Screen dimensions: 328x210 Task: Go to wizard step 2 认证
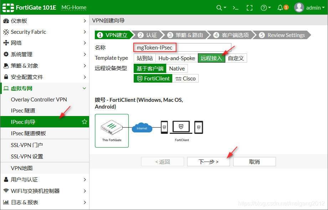pyautogui.click(x=148, y=35)
